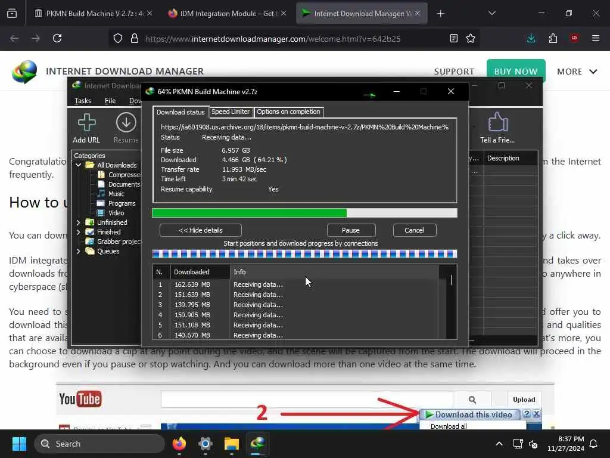The height and width of the screenshot is (458, 610).
Task: Click the Upload button in the YouTube image
Action: [x=524, y=400]
